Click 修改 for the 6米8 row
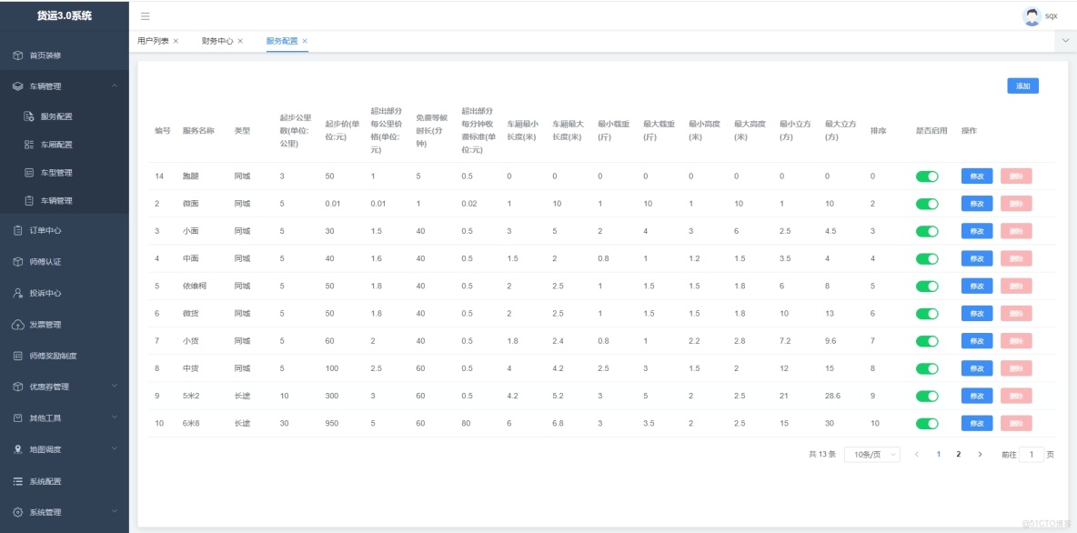 (977, 424)
